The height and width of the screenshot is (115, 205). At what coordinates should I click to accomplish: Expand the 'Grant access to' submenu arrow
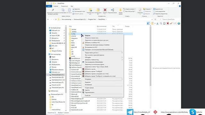click(122, 53)
